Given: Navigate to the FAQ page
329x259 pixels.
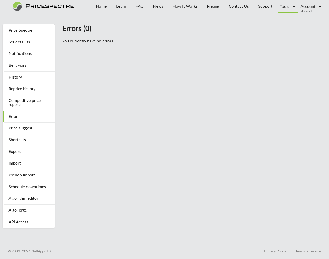Looking at the screenshot, I should tap(140, 6).
